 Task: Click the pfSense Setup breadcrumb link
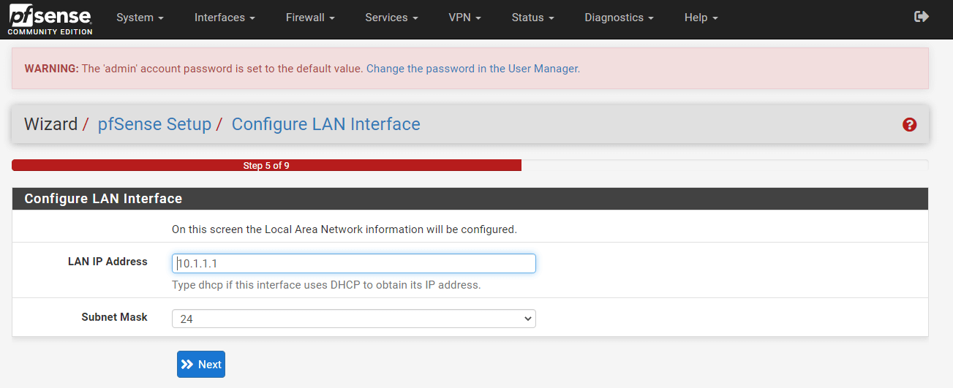coord(154,124)
